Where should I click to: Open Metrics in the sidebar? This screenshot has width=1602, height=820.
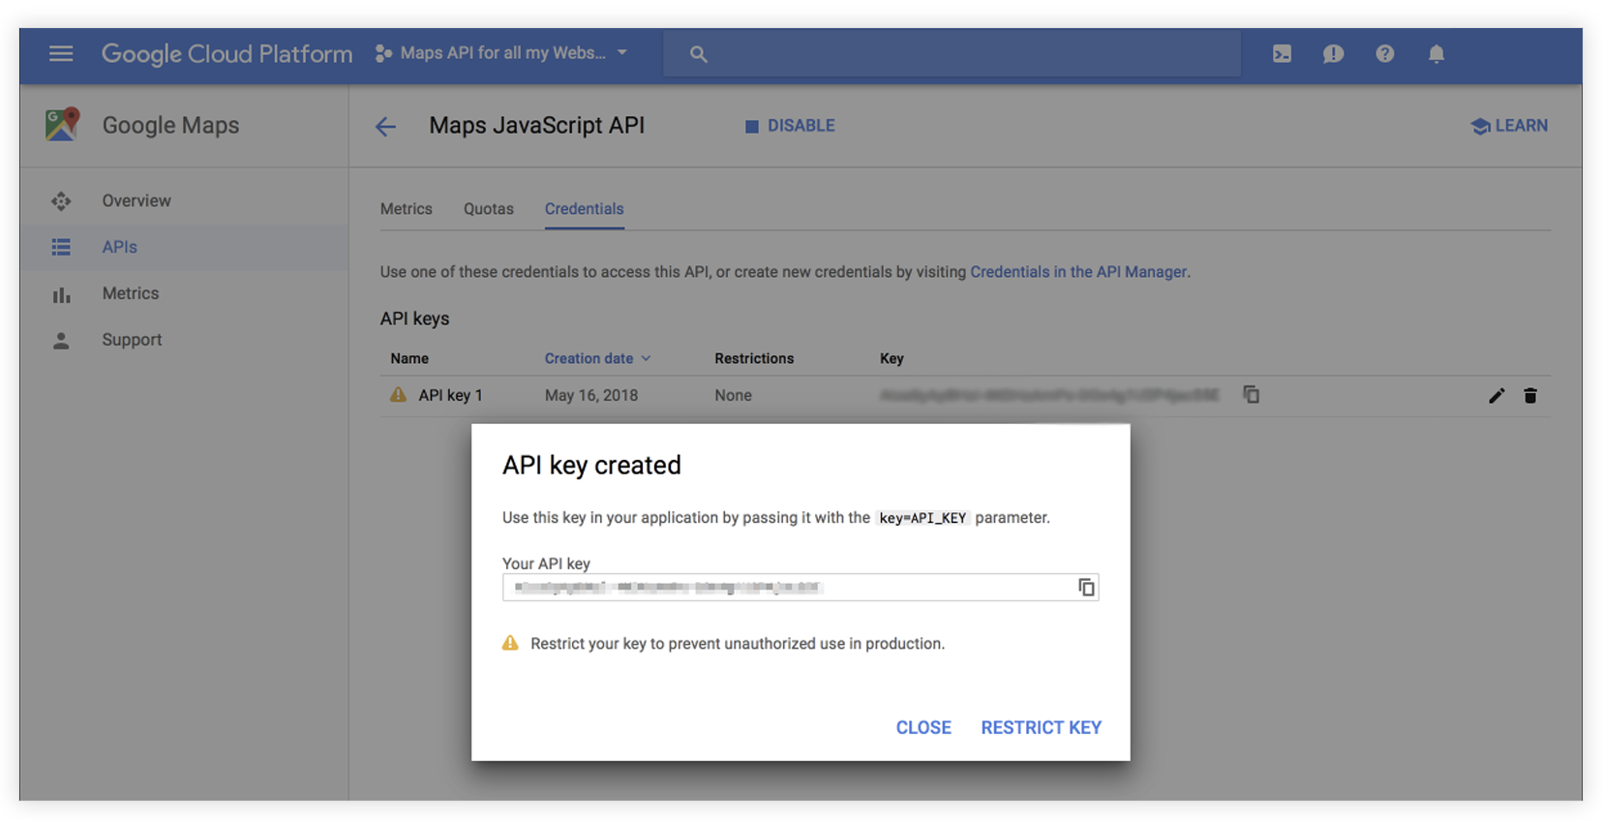click(131, 293)
